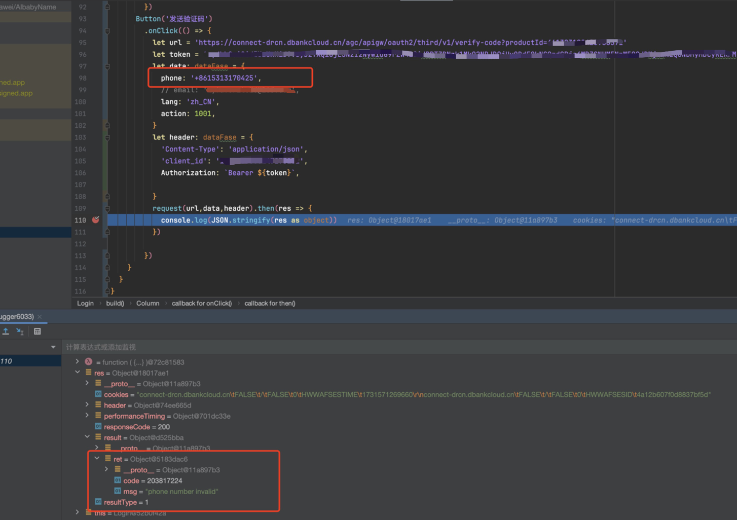The height and width of the screenshot is (520, 737).
Task: Expand the performanceTiming node
Action: point(87,416)
